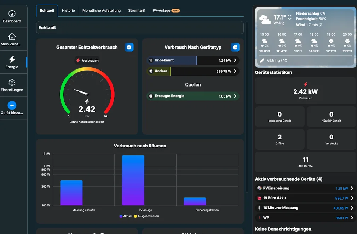
Task: Open the Dashboard gauge icon in sidebar
Action: coord(12,14)
